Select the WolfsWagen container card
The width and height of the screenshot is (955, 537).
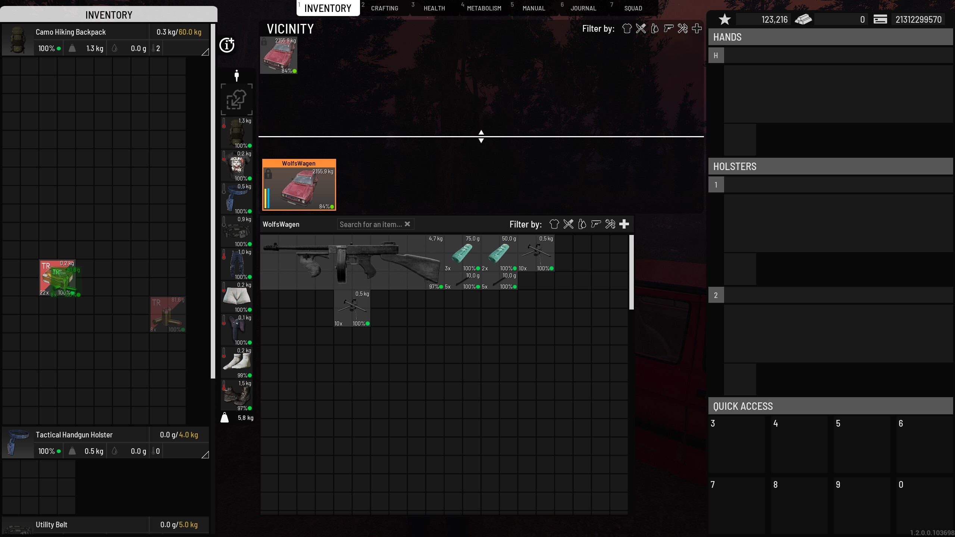pos(299,185)
